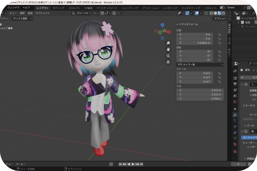Open the XYZ オイラー角 rotation mode dropdown
This screenshot has height=171, width=257.
click(x=200, y=64)
